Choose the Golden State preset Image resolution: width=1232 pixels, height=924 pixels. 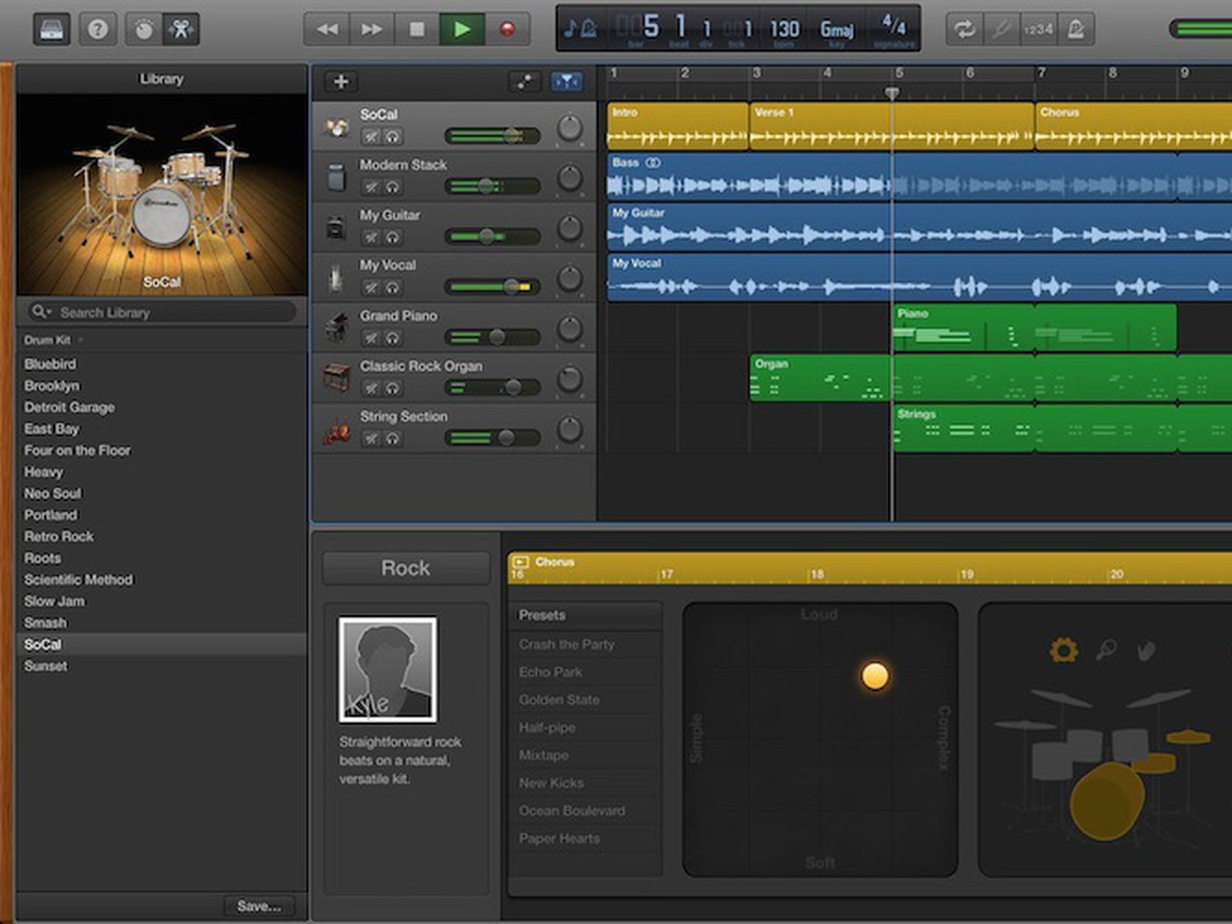tap(559, 700)
